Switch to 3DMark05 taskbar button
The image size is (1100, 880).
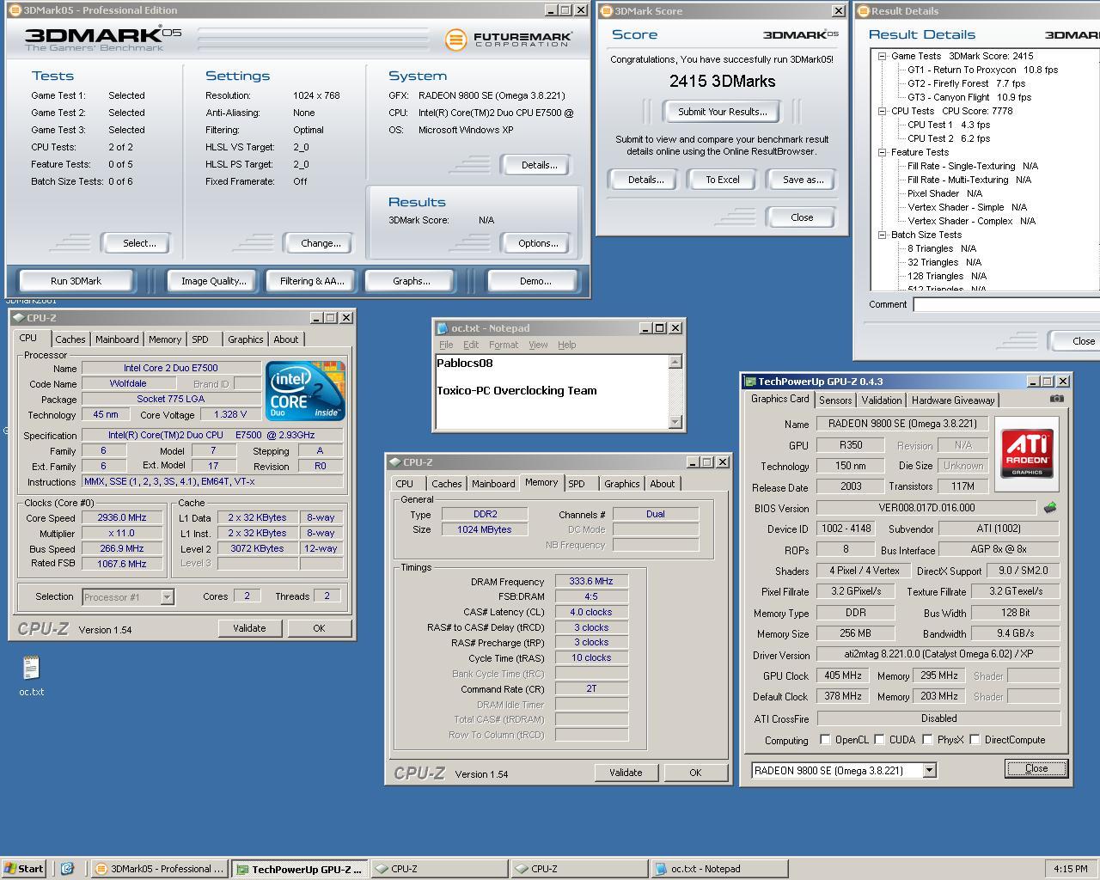159,869
